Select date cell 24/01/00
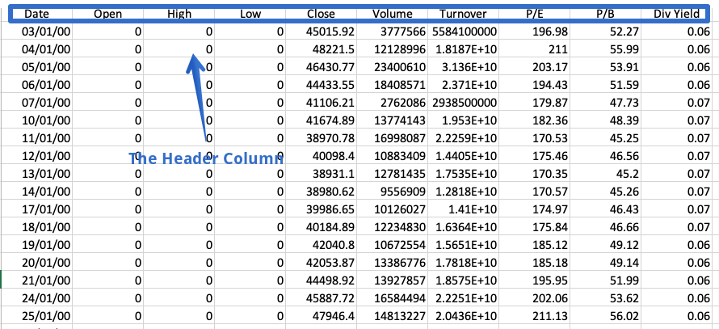This screenshot has width=719, height=329. coord(36,299)
